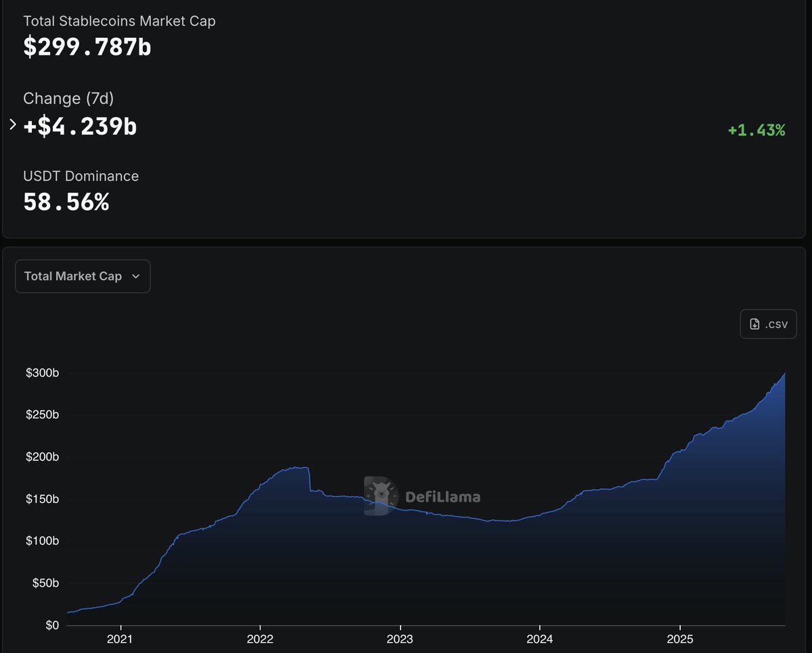Click the 2021 x-axis label
812x653 pixels.
(x=120, y=638)
